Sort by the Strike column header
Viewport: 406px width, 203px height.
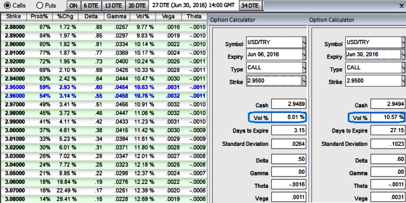(13, 17)
